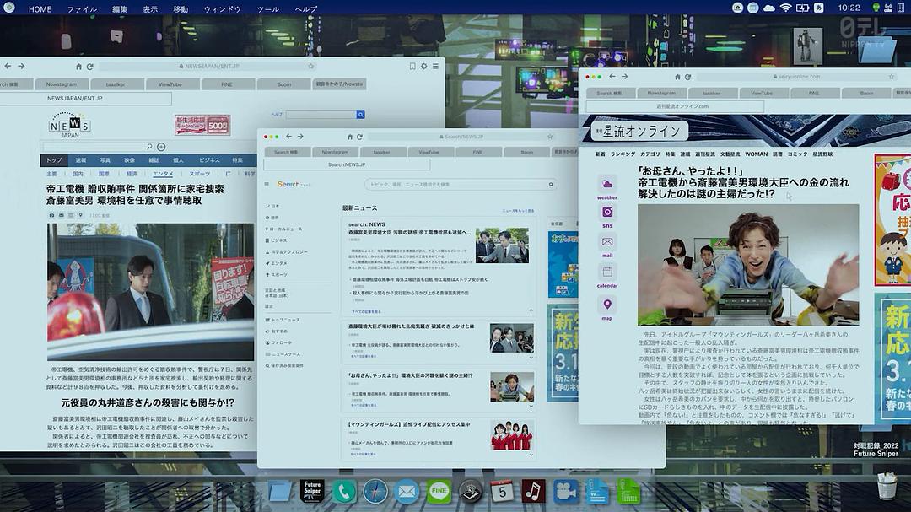Open WOMAN in Seiryu Online navigation

tap(756, 154)
